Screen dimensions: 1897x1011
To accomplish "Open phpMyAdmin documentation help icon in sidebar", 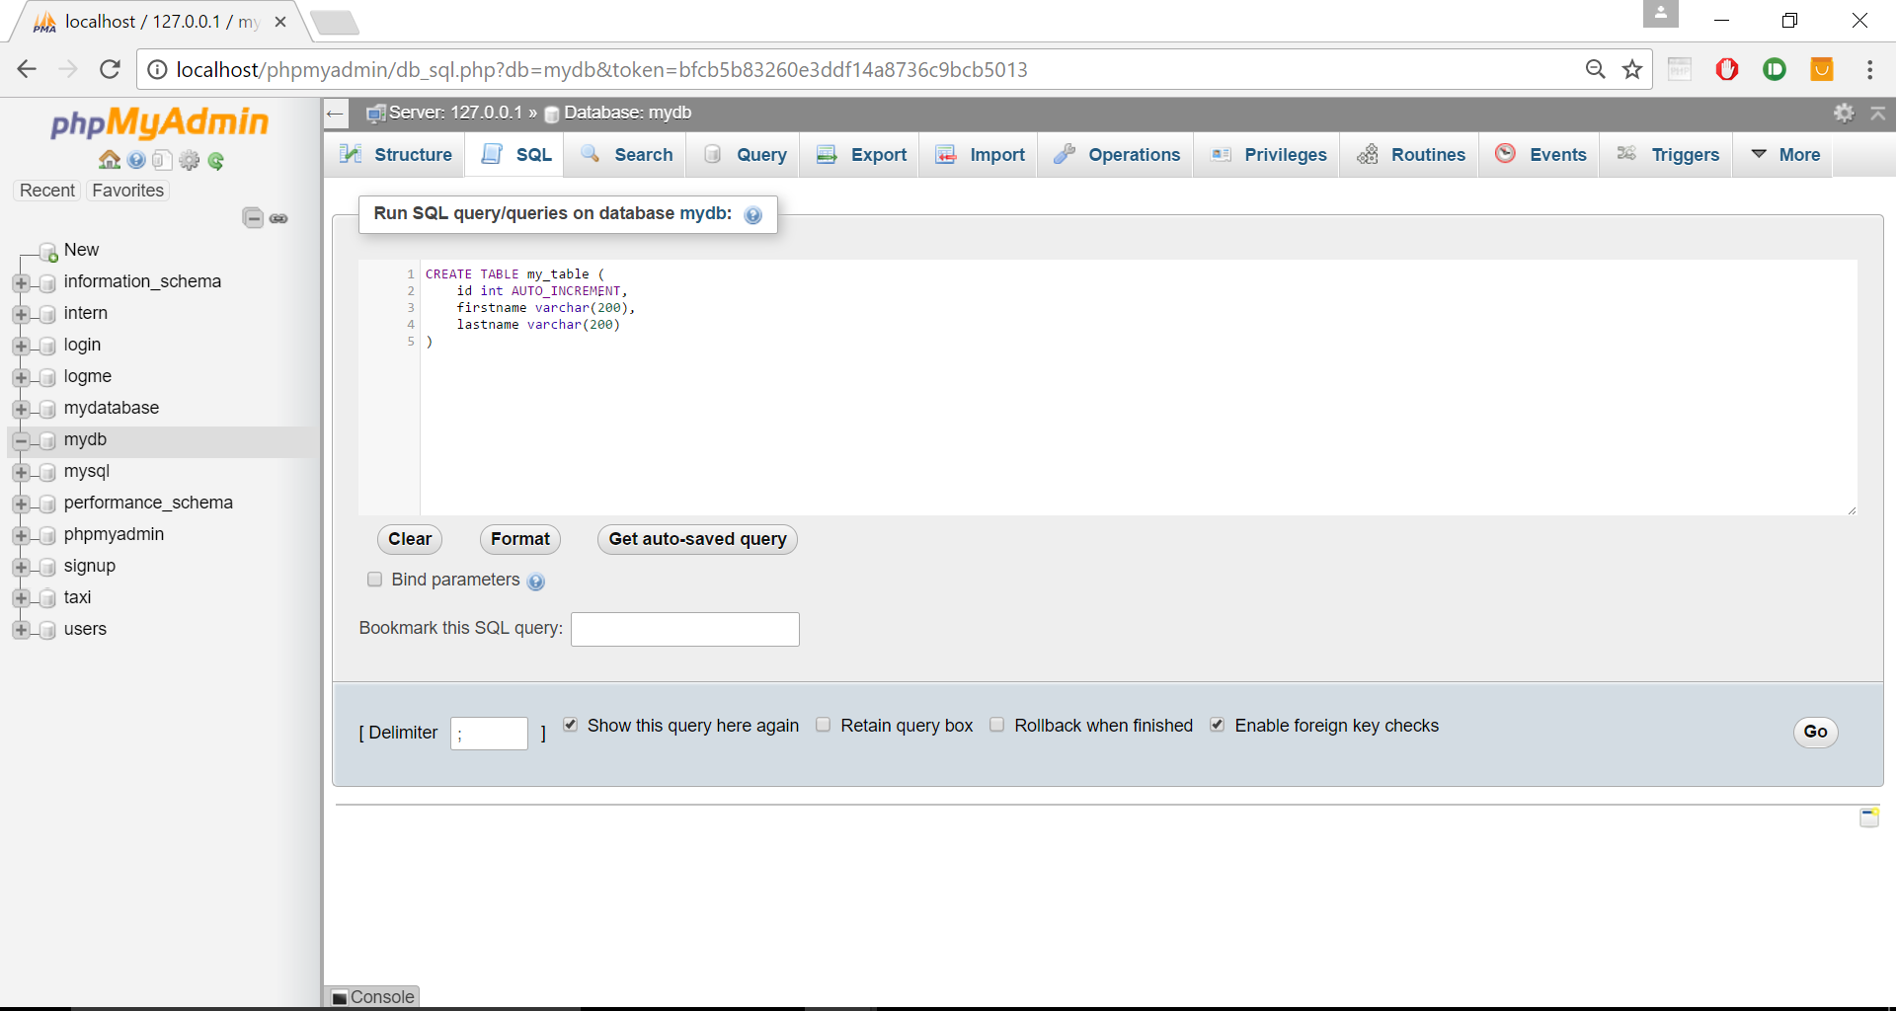I will click(x=136, y=160).
